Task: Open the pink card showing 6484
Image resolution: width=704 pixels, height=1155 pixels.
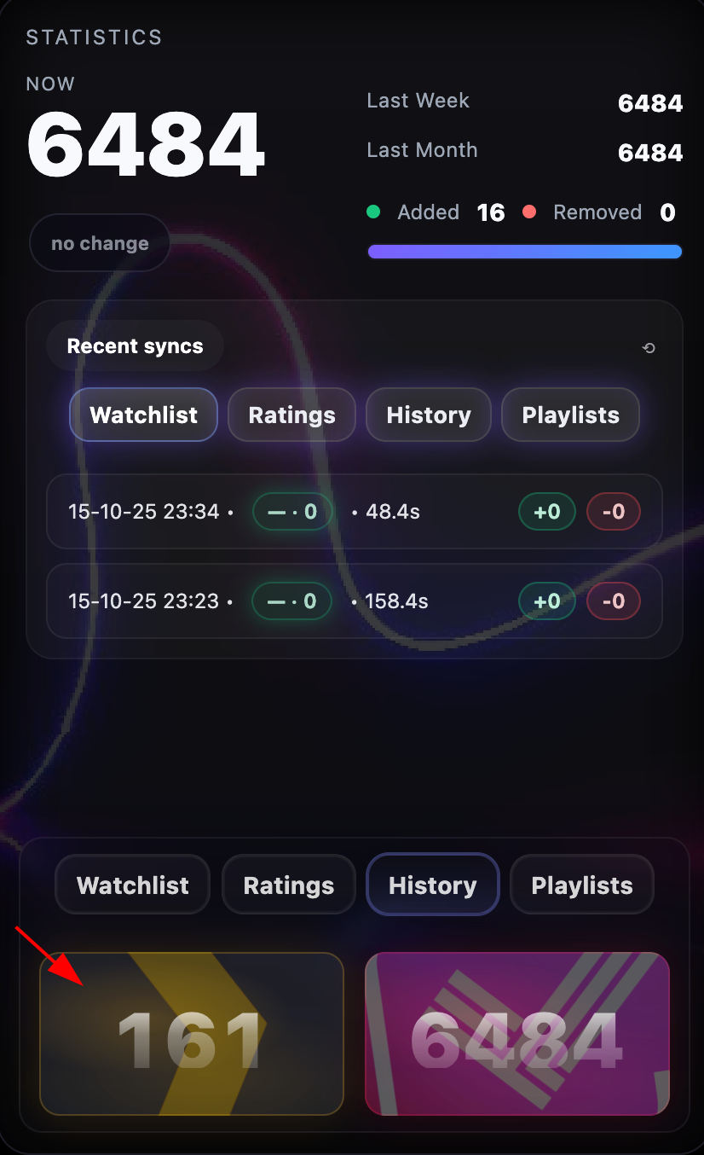Action: coord(517,1033)
